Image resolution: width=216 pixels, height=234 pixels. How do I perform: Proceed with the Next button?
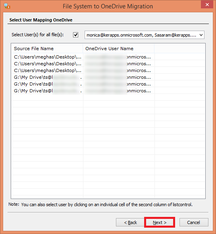tap(160, 222)
